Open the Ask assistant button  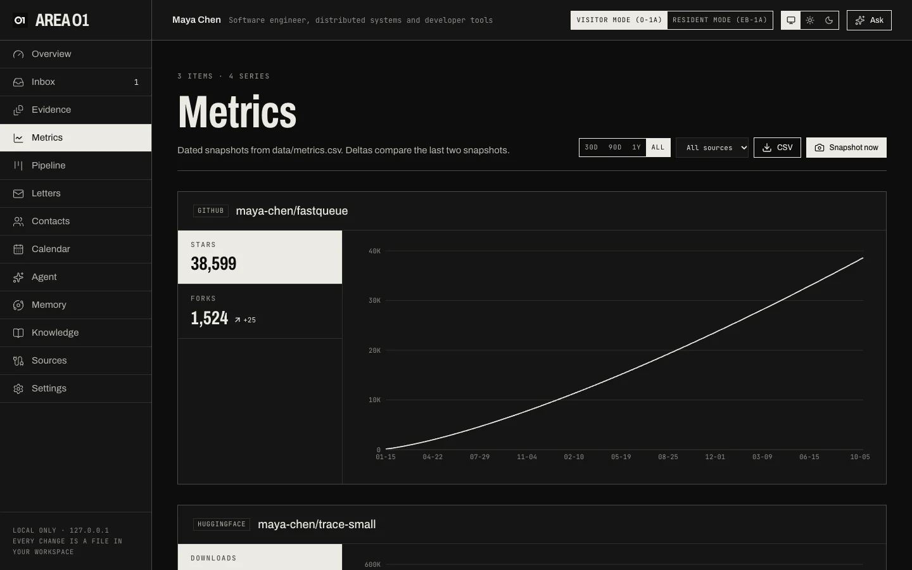[869, 20]
